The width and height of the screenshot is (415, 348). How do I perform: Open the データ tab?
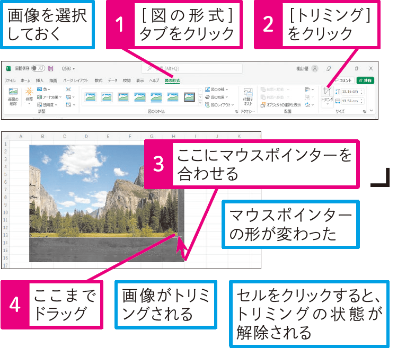(x=112, y=81)
